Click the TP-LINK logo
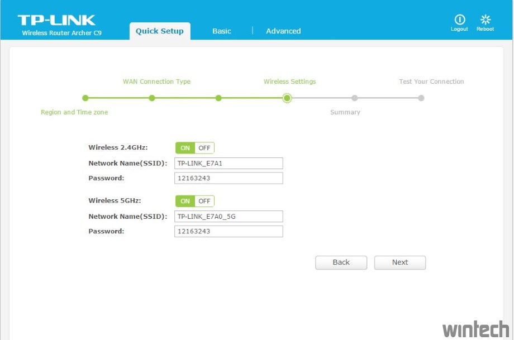The width and height of the screenshot is (514, 340). point(56,21)
